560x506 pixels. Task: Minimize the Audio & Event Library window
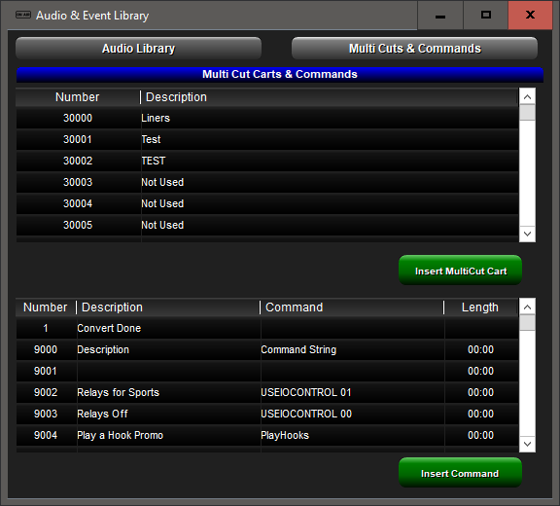(440, 15)
